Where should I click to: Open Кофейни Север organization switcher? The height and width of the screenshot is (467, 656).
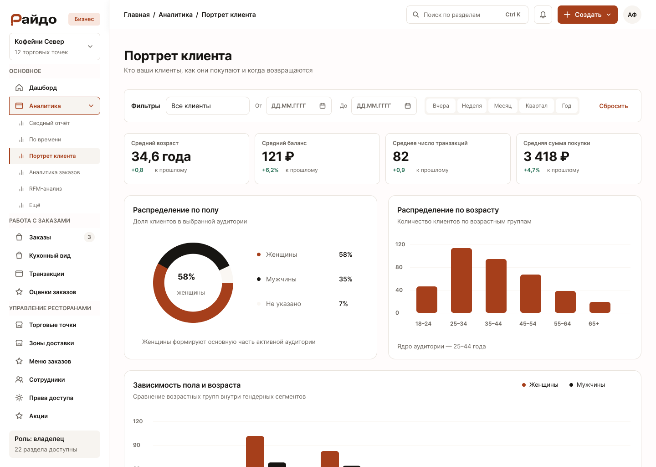point(55,47)
